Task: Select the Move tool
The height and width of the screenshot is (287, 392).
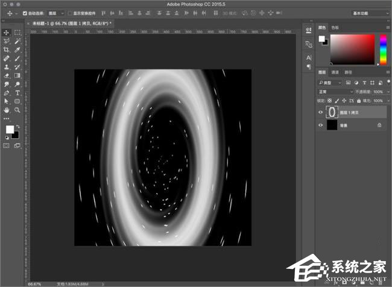Action: pyautogui.click(x=7, y=32)
